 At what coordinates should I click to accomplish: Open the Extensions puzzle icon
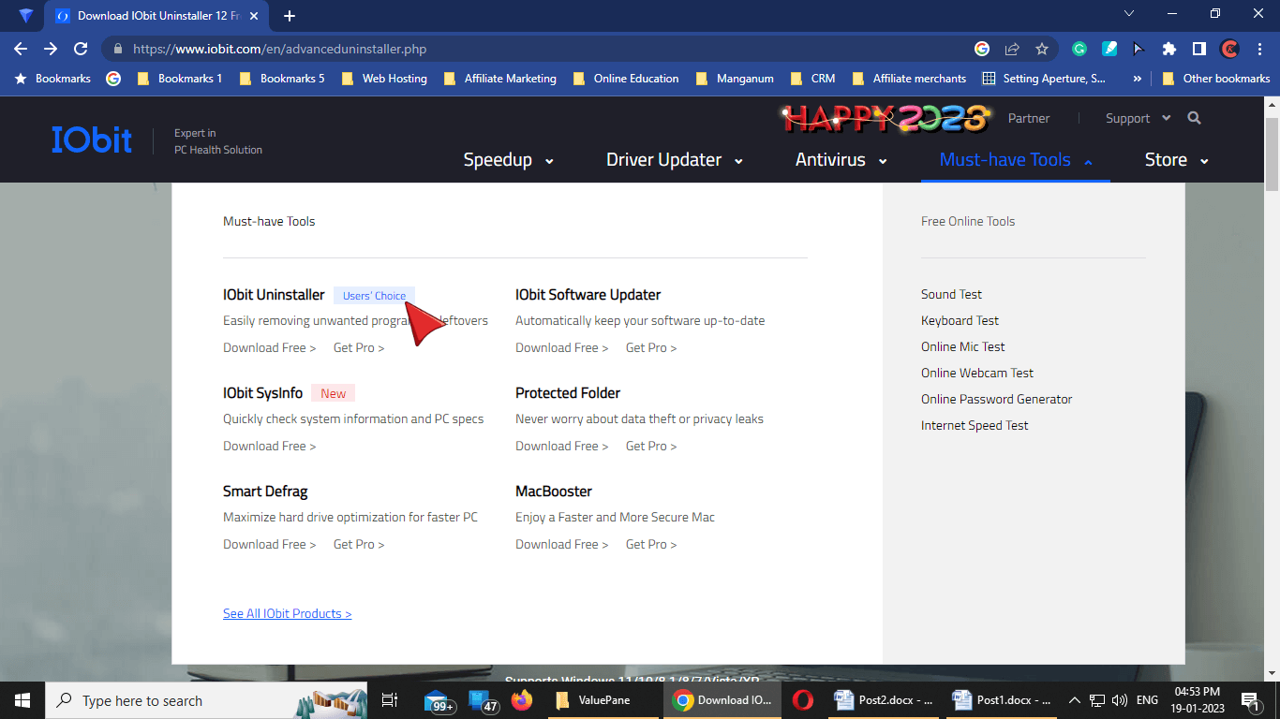tap(1168, 49)
